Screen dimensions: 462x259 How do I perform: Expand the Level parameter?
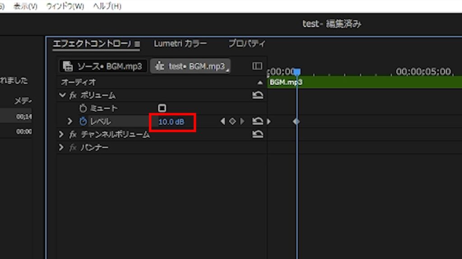coord(69,121)
